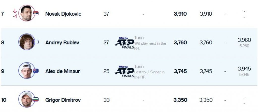The height and width of the screenshot is (112, 258).
Task: Click Andrey Rublev's player headshot
Action: coord(26,42)
